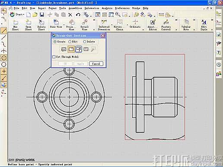The image size is (223, 167).
Task: Close the Break-Out Section dialog
Action: 103,36
